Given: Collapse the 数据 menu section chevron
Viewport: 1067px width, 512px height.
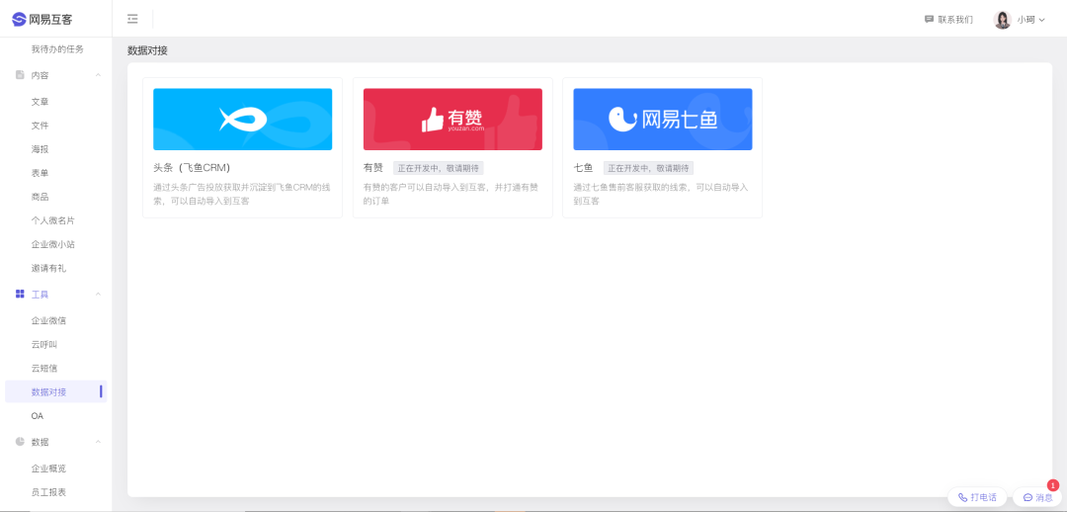Looking at the screenshot, I should [98, 442].
